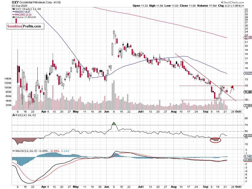Click the blue 0.142 value in MACD label
This screenshot has width=252, height=189.
(x=65, y=151)
